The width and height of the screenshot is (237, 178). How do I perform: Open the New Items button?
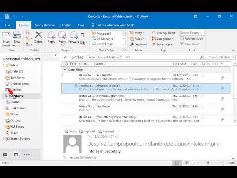tap(17, 39)
